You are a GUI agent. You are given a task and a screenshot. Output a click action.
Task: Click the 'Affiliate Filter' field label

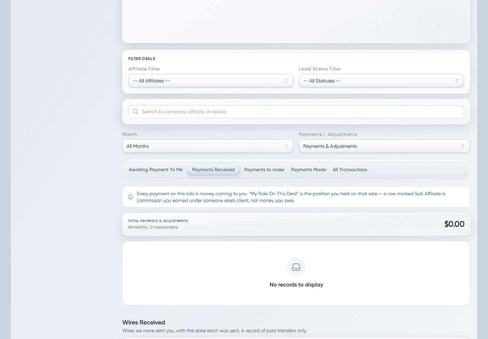144,69
